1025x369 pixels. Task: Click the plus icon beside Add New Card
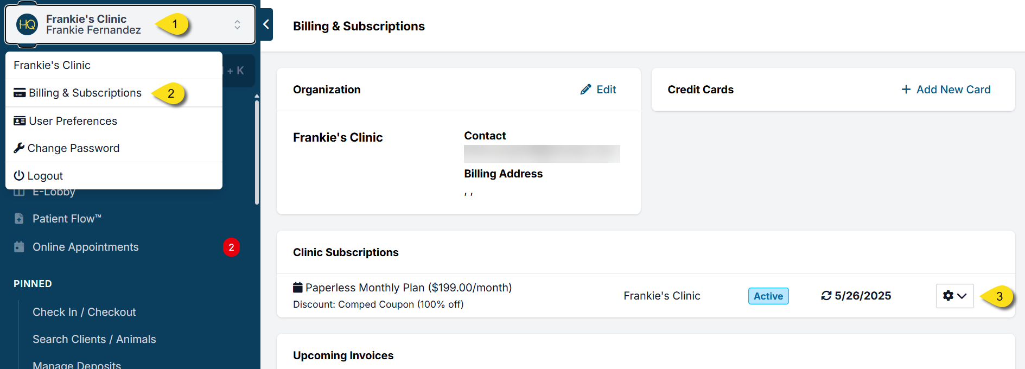(x=906, y=90)
